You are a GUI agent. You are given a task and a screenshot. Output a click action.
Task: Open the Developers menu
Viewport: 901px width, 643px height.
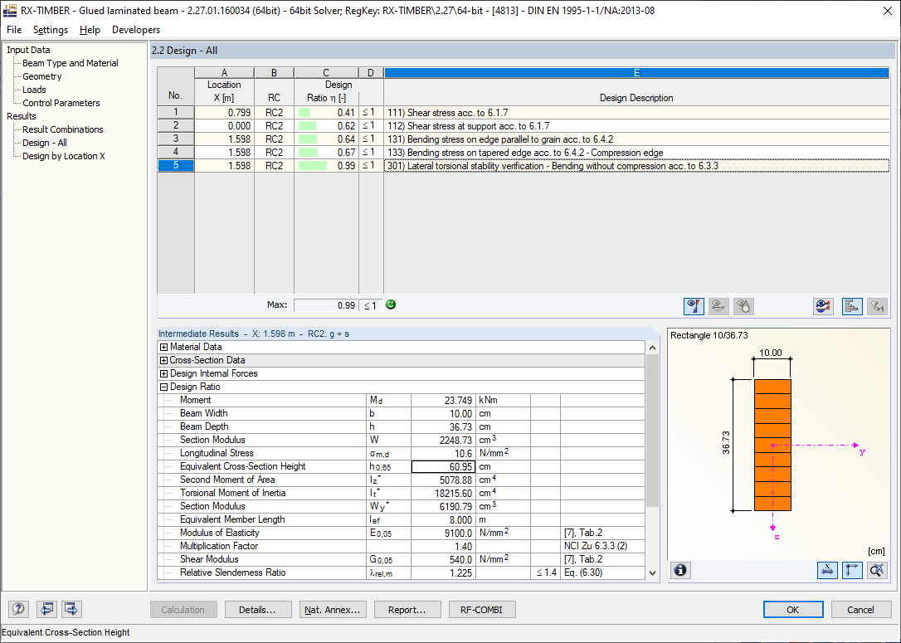click(x=136, y=30)
